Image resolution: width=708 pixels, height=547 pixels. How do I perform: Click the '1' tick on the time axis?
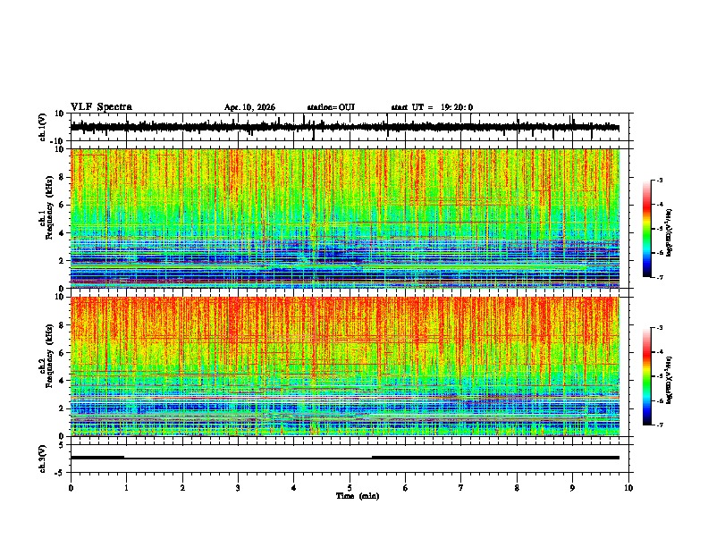point(126,488)
